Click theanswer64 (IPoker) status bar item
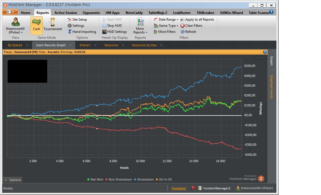Image resolution: width=321 pixels, height=195 pixels. point(254,188)
